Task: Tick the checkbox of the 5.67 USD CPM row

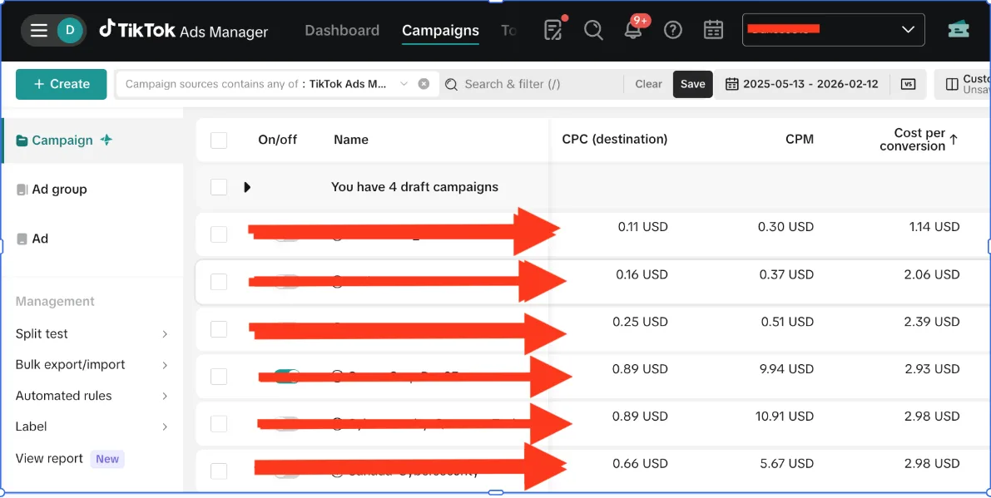Action: 219,471
